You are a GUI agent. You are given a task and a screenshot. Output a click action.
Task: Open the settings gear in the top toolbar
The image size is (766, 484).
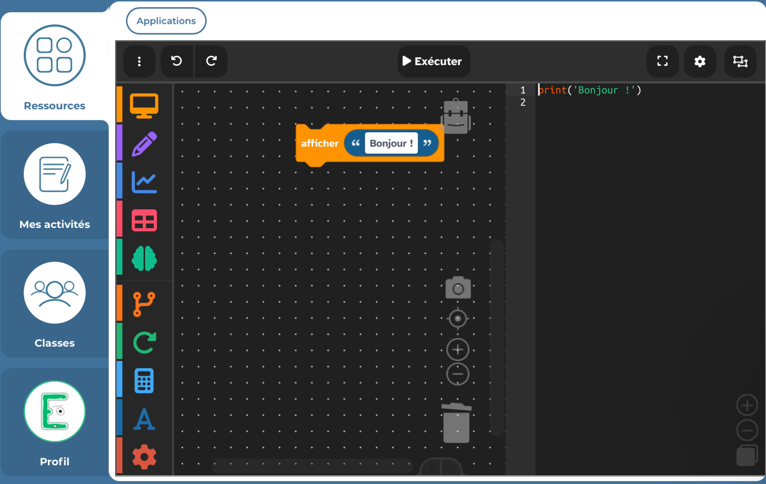click(x=699, y=61)
